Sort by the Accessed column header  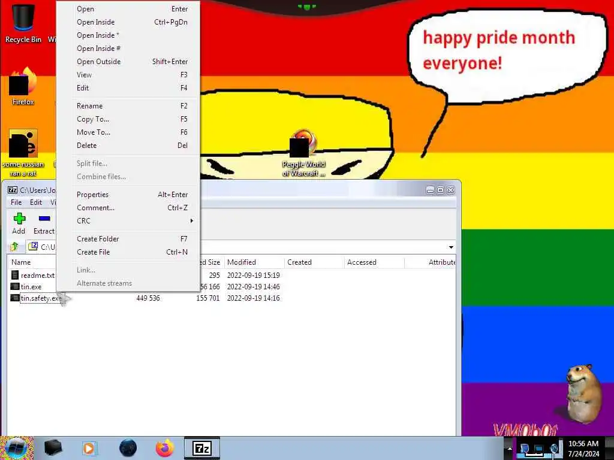tap(374, 262)
